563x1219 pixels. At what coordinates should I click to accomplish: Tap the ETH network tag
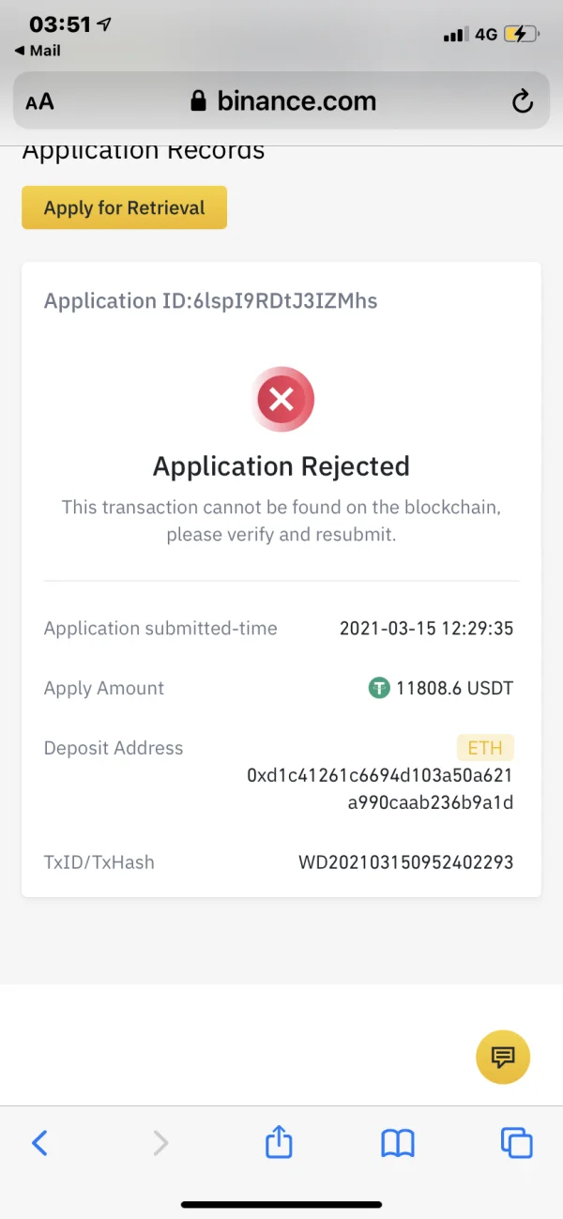[x=485, y=748]
